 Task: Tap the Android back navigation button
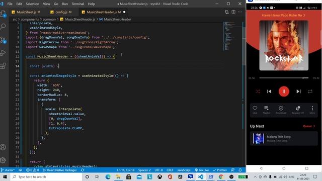tap(261, 168)
